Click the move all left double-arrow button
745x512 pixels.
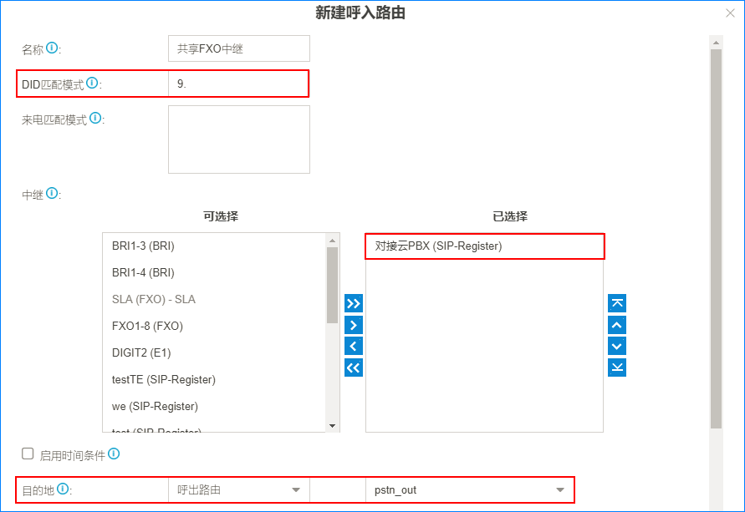point(354,368)
